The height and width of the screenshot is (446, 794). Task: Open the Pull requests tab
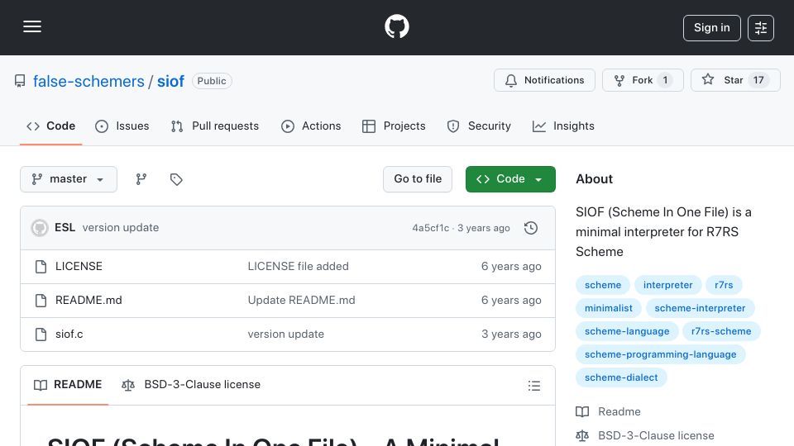click(x=215, y=126)
